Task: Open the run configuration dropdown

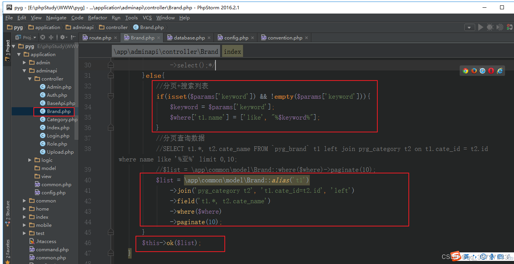Action: pos(470,27)
